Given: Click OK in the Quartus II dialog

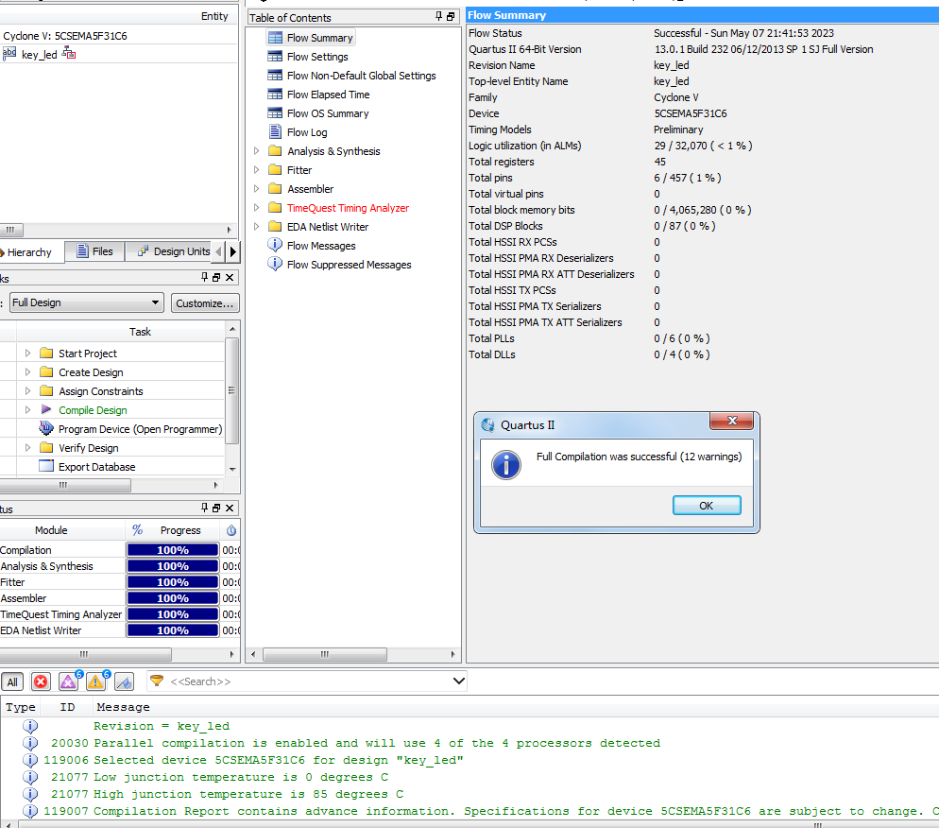Looking at the screenshot, I should click(706, 506).
